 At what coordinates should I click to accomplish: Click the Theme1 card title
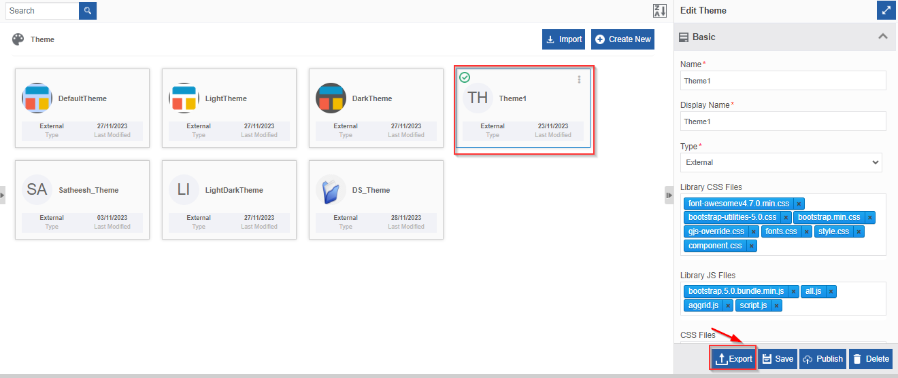pyautogui.click(x=513, y=98)
